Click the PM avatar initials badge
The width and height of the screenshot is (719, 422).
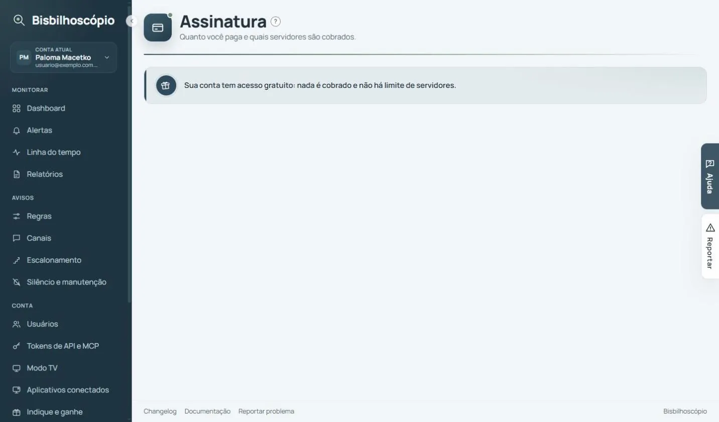[24, 57]
